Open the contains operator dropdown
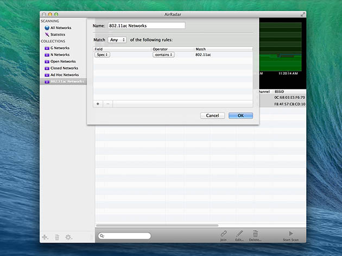The image size is (342, 256). click(163, 55)
